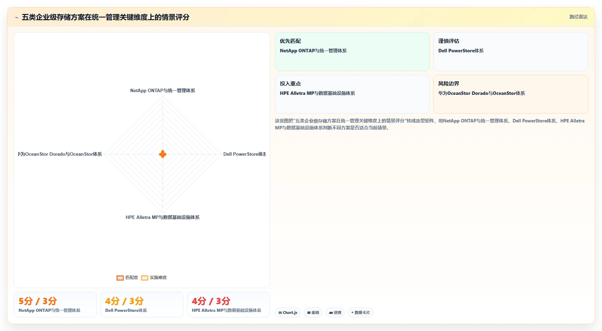The height and width of the screenshot is (331, 602).
Task: Toggle the 实施难度 legend item
Action: [x=154, y=278]
